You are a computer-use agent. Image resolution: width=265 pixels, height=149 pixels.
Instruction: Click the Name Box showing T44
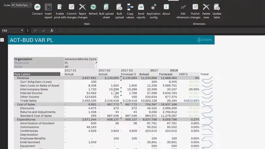point(10,31)
